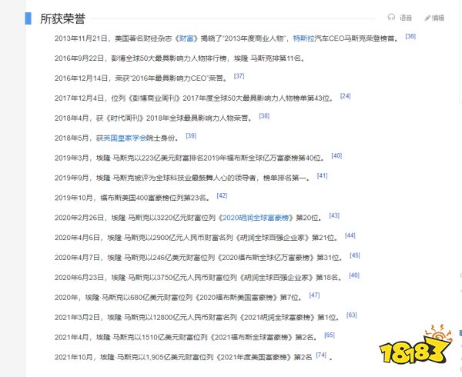The image size is (462, 377).
Task: Open citation reference [65]
Action: click(330, 335)
